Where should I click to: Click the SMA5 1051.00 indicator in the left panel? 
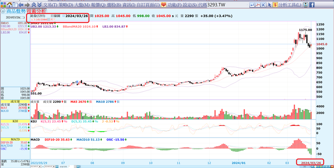(x=15, y=23)
